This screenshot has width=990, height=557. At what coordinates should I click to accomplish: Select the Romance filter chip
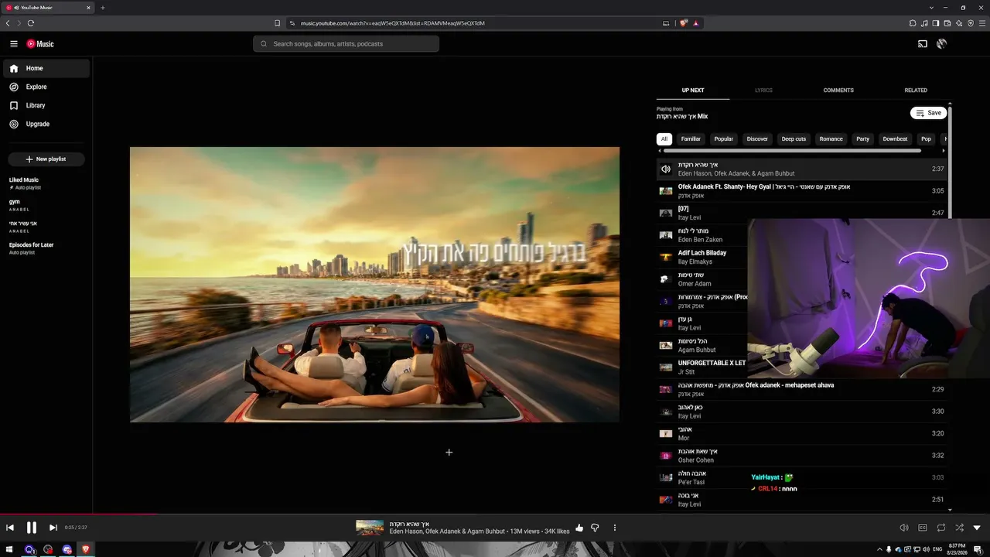pos(831,139)
